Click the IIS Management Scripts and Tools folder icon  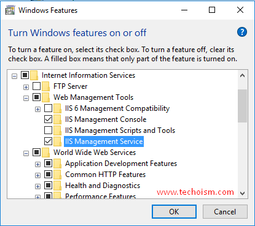[x=57, y=130]
